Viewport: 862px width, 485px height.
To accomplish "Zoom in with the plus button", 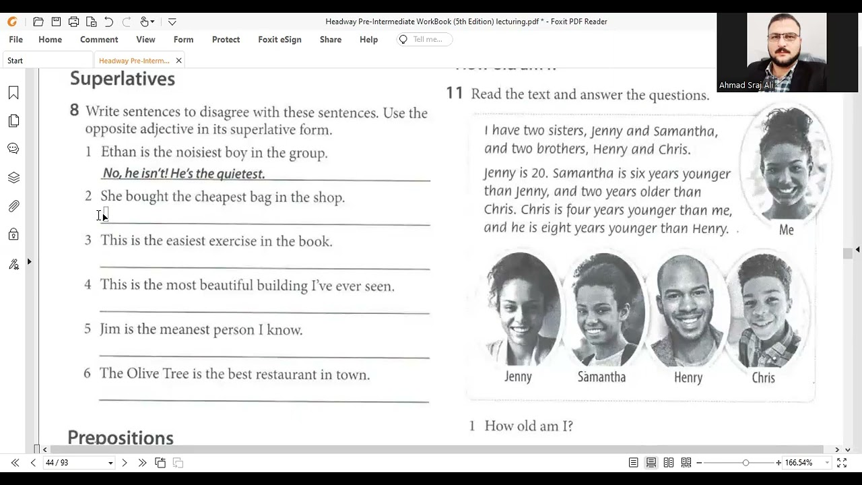I will point(778,463).
